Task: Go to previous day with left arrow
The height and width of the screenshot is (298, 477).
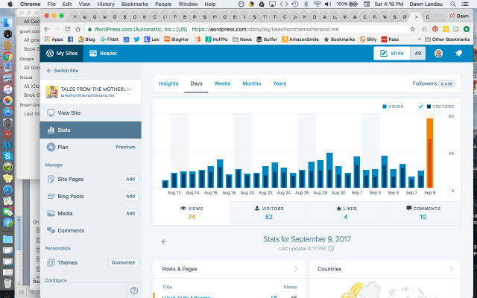Action: [x=164, y=241]
